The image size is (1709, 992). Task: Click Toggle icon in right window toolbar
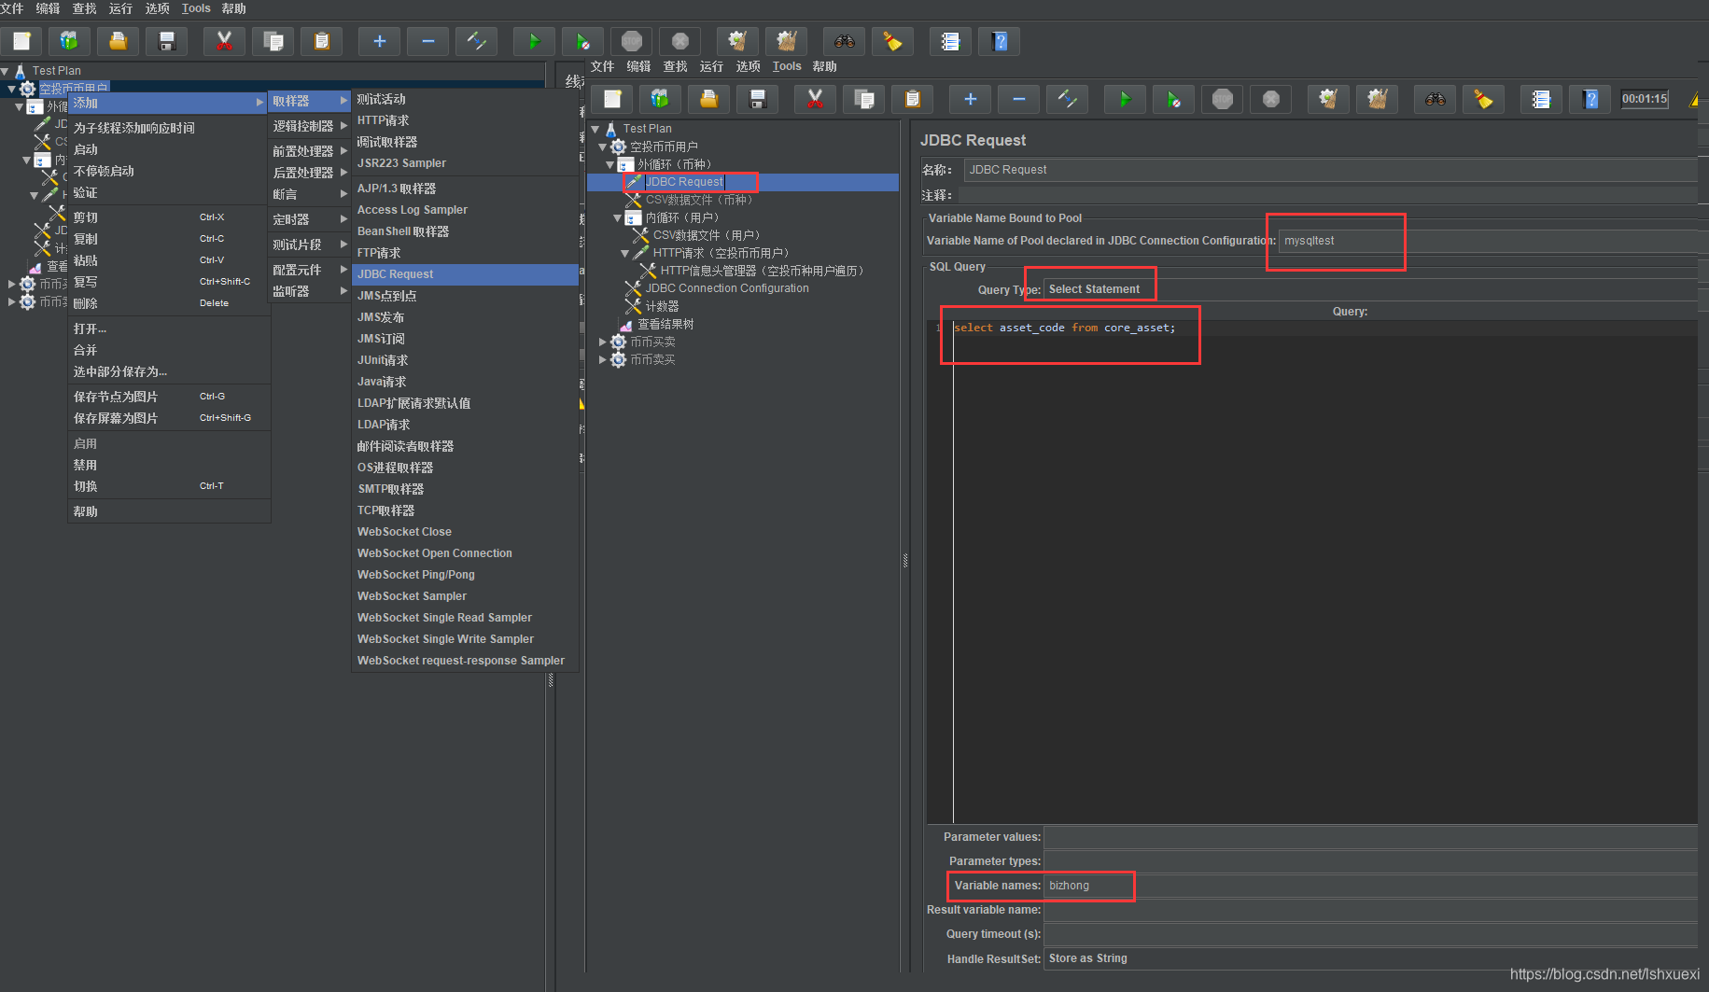[x=1068, y=99]
